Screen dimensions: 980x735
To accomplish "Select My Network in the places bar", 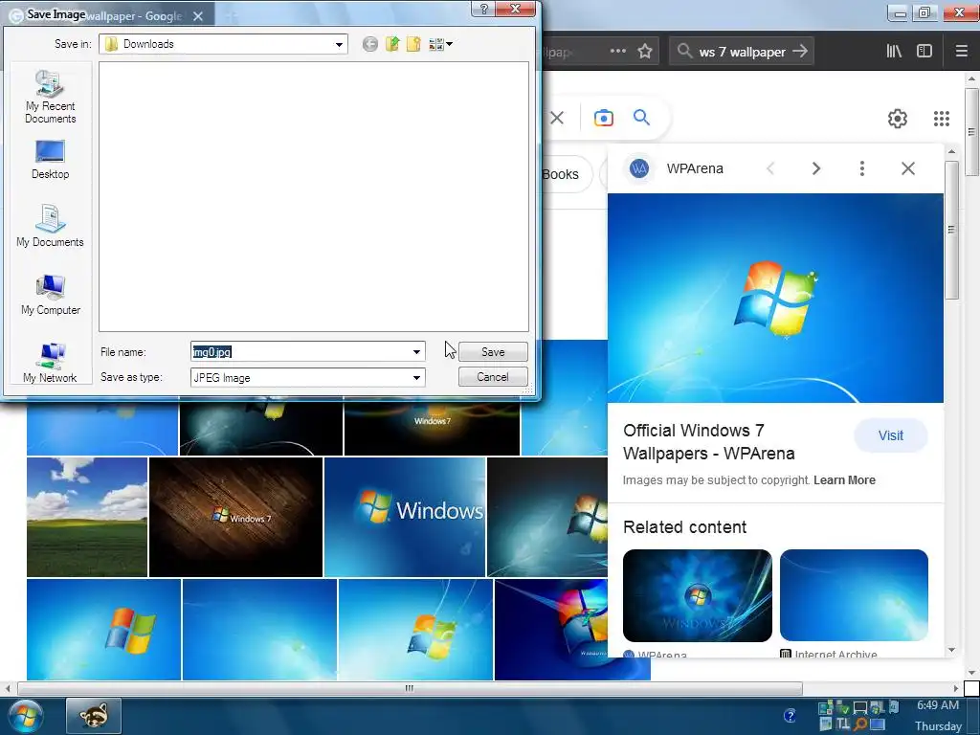I will click(50, 363).
